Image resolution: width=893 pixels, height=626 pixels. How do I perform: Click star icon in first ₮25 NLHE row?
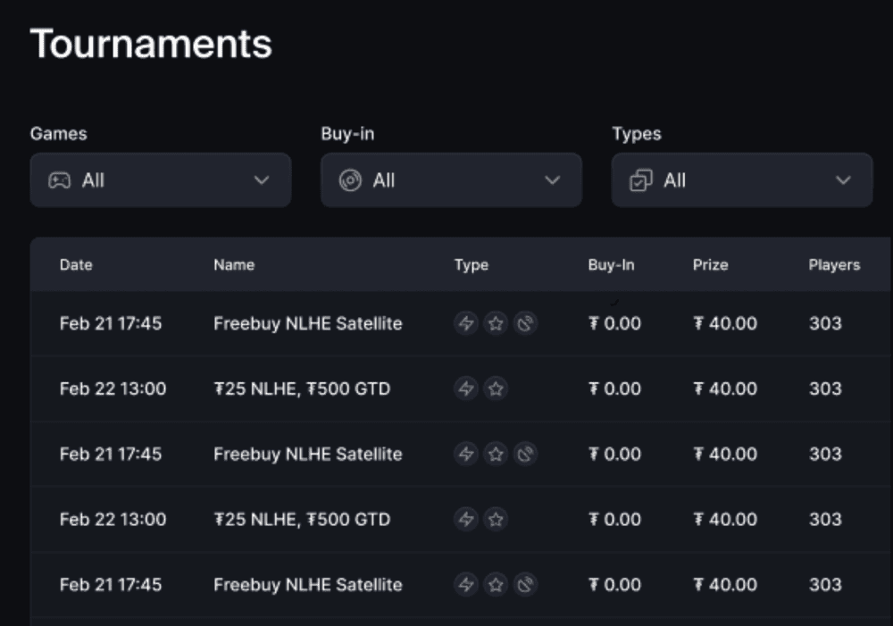(496, 388)
